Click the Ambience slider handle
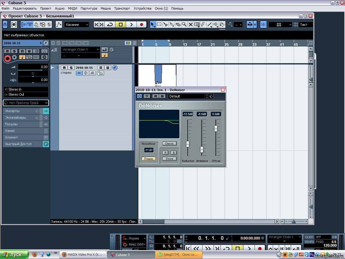 point(202,150)
